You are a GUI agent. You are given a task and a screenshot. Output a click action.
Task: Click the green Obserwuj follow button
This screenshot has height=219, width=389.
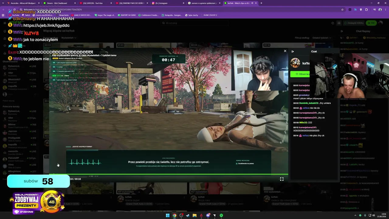tap(300, 74)
